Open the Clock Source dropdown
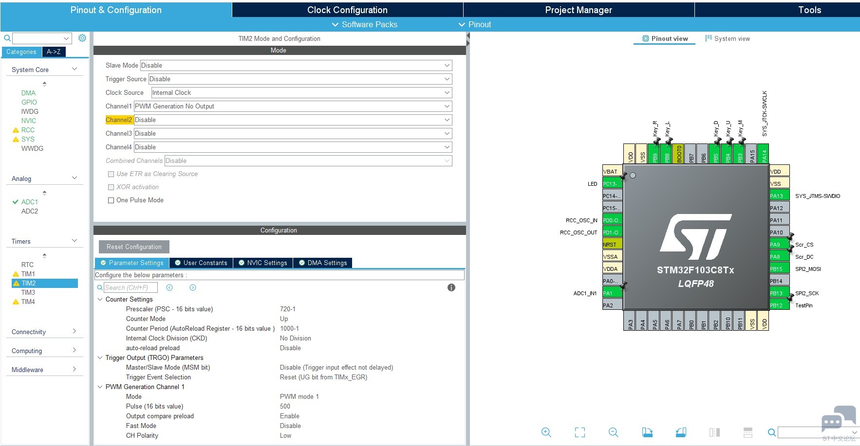 [301, 92]
